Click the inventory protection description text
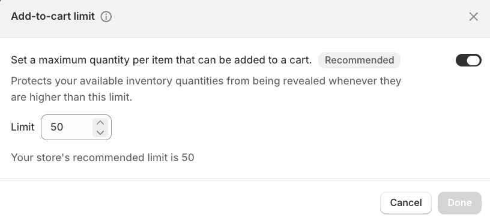The height and width of the screenshot is (218, 490). click(206, 89)
